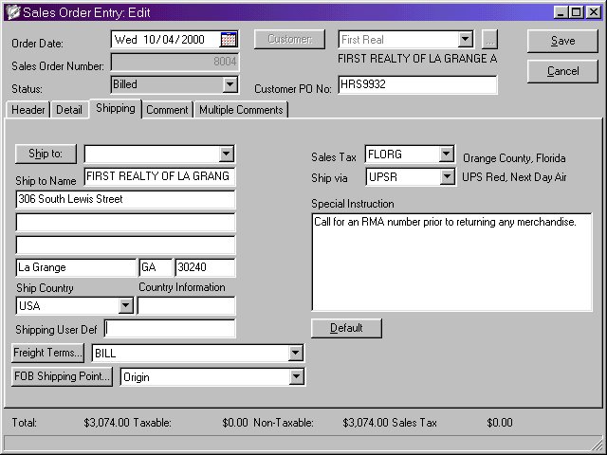Open the Order Date calendar picker icon

[229, 40]
